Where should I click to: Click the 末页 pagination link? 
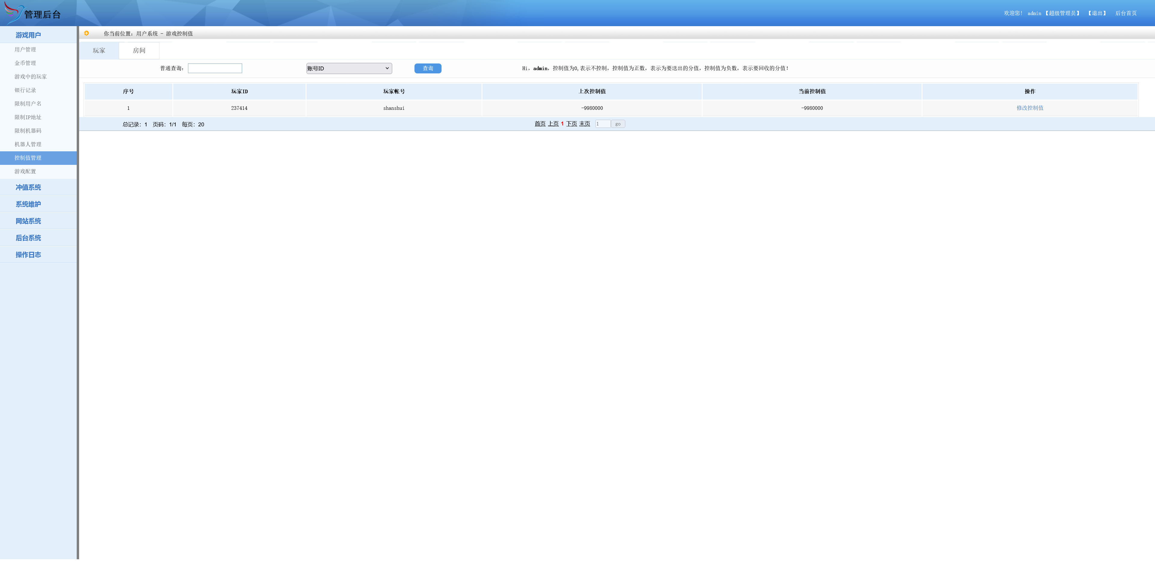click(585, 124)
